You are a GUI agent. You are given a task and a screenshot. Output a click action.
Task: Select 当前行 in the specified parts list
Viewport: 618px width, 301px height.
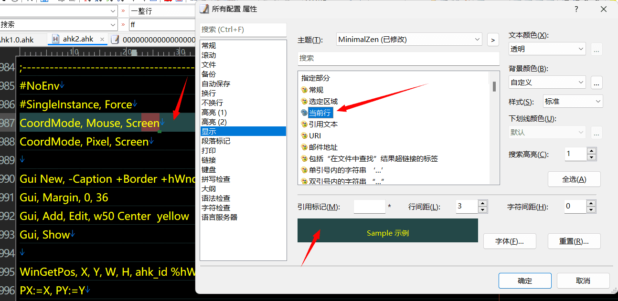(320, 113)
